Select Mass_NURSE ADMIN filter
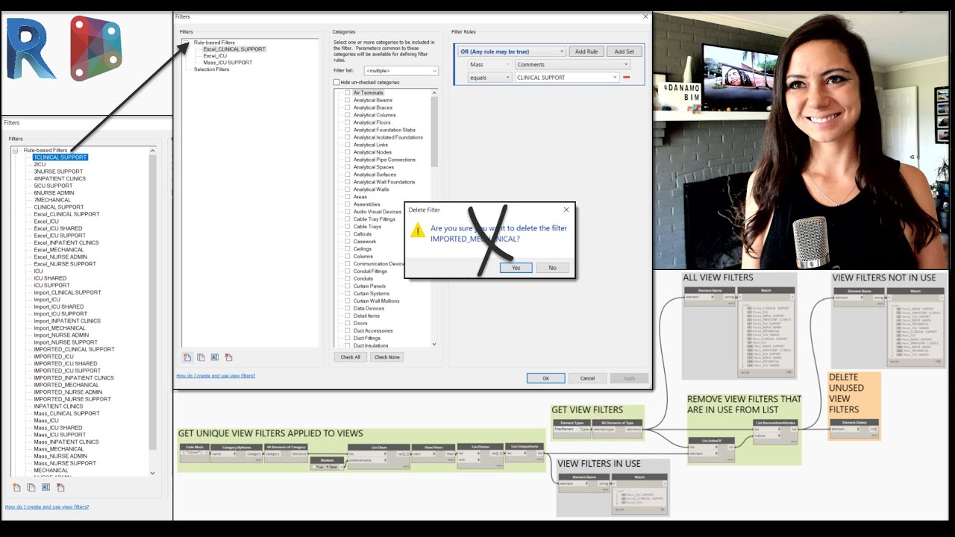 click(60, 456)
